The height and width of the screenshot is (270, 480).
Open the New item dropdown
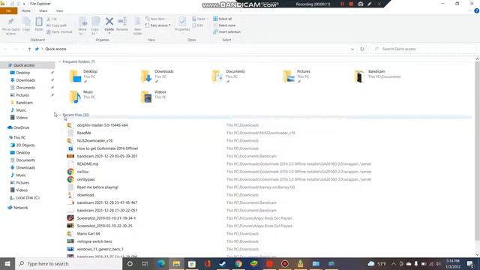coord(157,19)
